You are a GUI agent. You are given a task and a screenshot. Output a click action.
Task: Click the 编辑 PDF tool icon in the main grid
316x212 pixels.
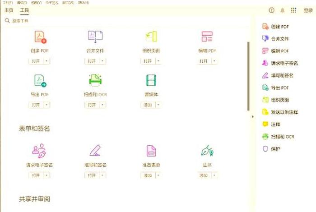point(207,37)
